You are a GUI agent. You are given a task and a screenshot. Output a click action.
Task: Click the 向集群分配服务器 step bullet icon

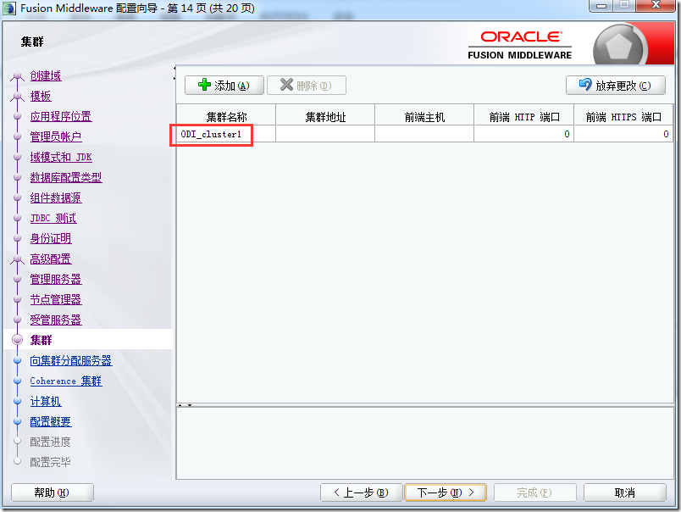[x=18, y=360]
